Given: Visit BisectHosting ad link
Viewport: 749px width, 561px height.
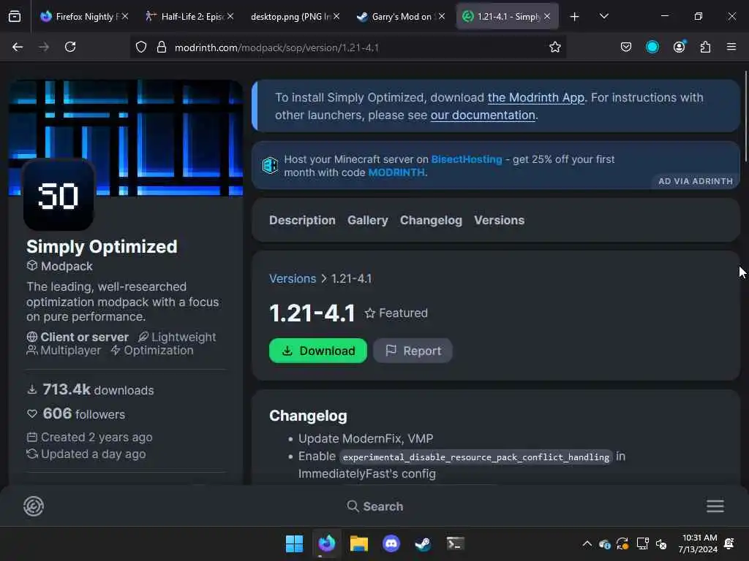Looking at the screenshot, I should pyautogui.click(x=466, y=159).
